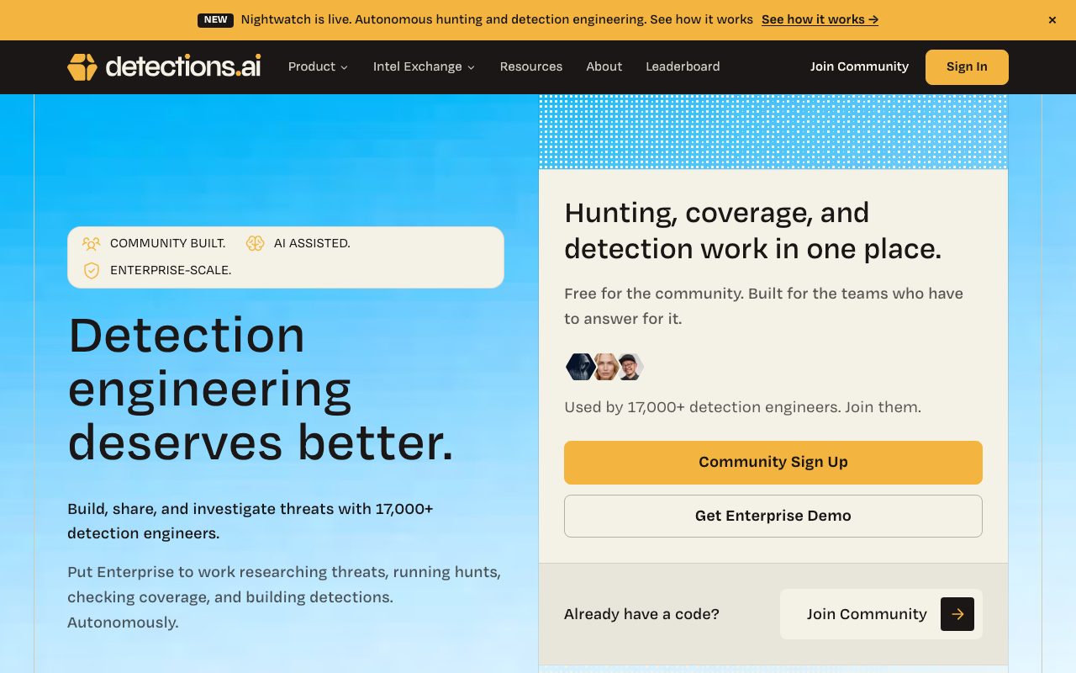This screenshot has height=673, width=1076.
Task: Go to the About page
Action: pos(604,67)
